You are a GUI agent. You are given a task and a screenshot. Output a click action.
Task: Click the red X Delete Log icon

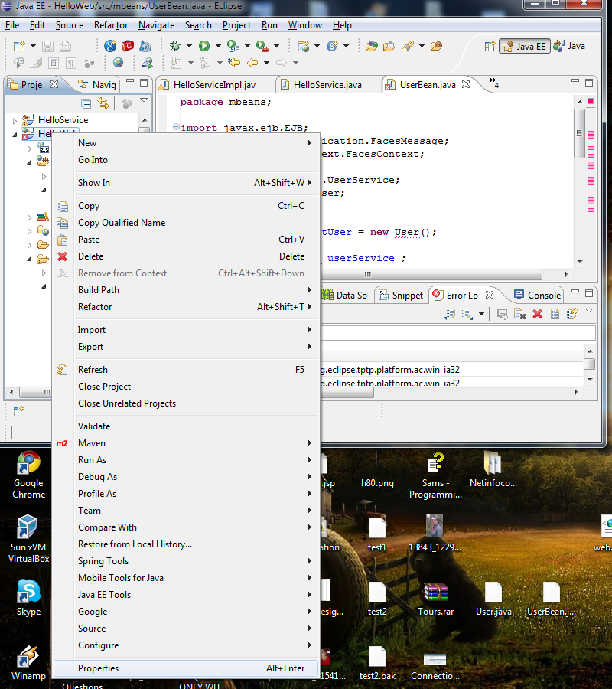[x=537, y=314]
